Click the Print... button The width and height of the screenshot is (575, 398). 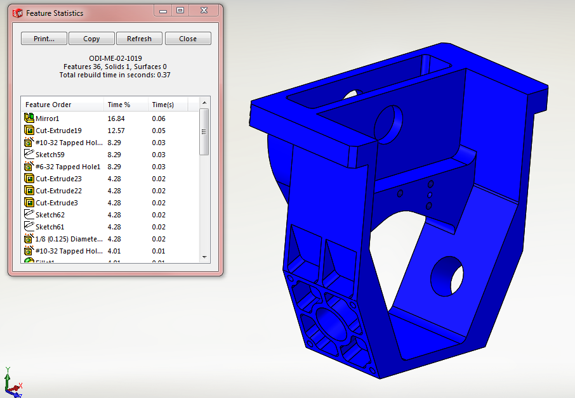[44, 39]
